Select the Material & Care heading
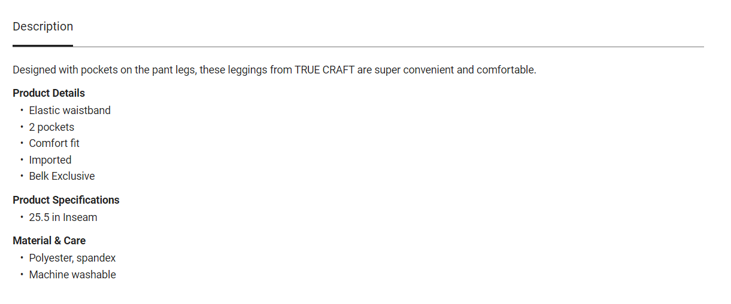The height and width of the screenshot is (304, 731). pyautogui.click(x=49, y=241)
